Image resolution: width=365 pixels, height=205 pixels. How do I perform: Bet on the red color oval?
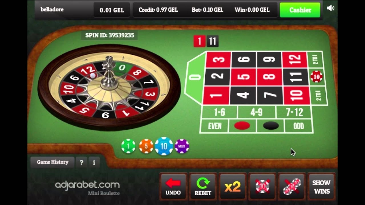click(242, 126)
